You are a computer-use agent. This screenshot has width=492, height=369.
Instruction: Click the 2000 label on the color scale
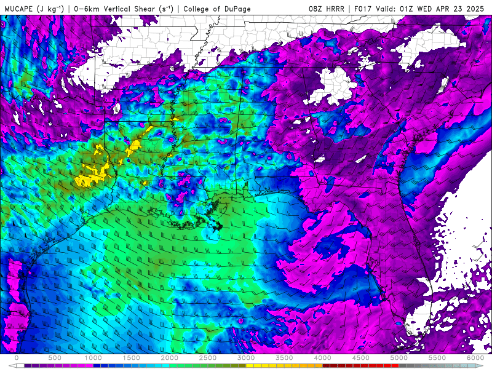[170, 358]
